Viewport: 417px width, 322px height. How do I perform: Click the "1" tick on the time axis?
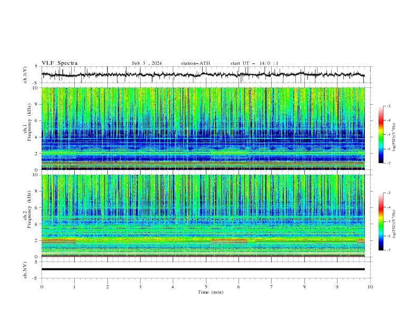pos(75,287)
